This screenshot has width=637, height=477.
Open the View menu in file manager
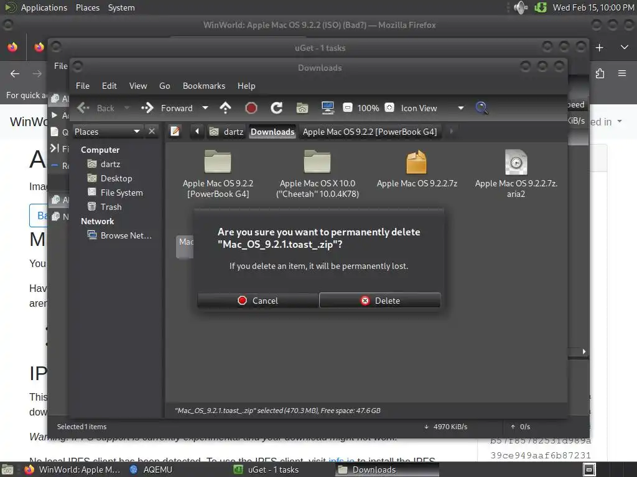tap(138, 86)
